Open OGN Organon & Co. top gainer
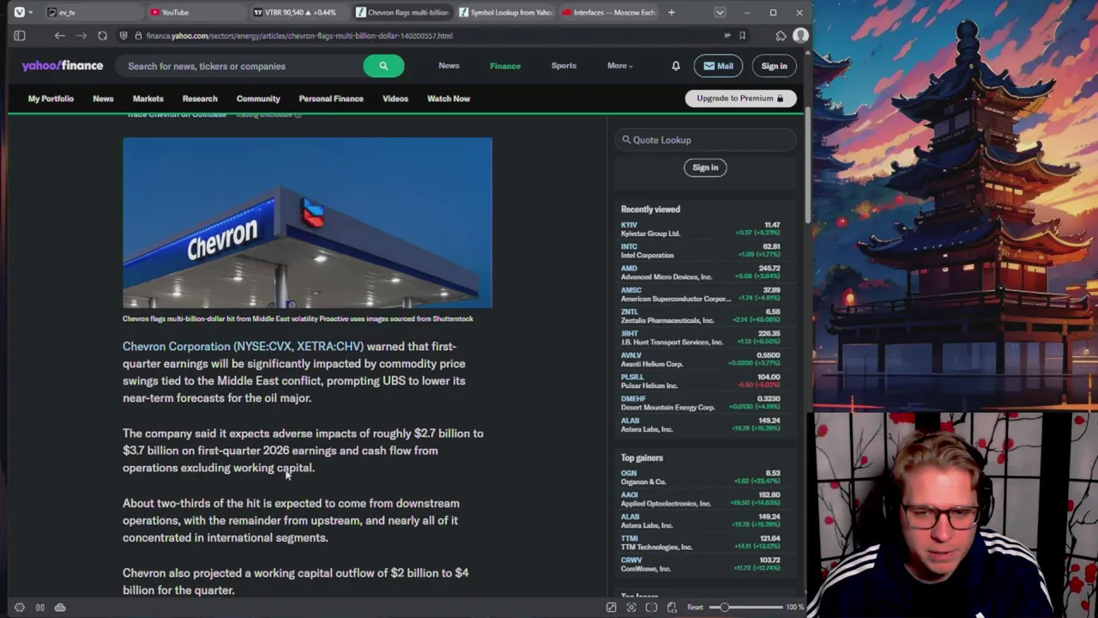This screenshot has height=618, width=1098. (700, 477)
